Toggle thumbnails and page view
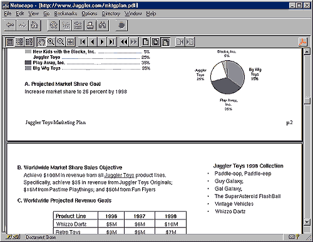 tap(29, 42)
